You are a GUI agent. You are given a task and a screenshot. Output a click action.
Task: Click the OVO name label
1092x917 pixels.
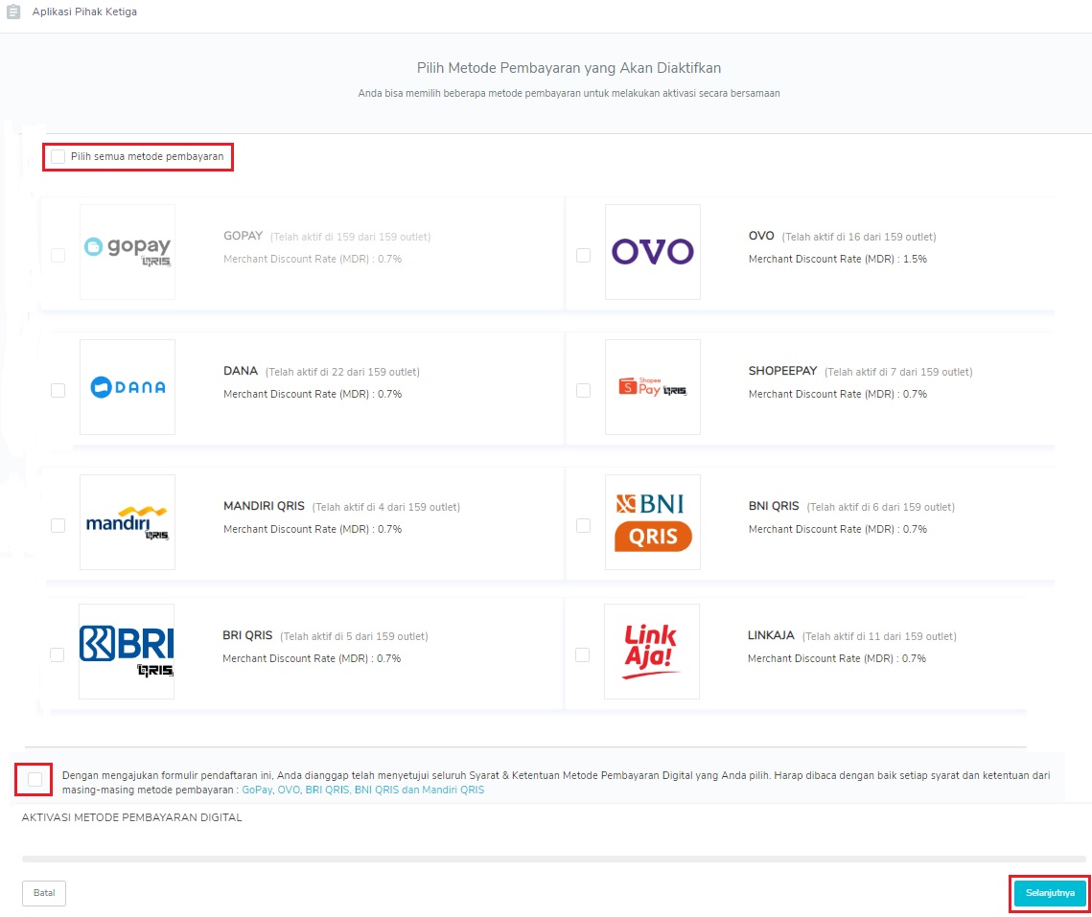click(761, 236)
